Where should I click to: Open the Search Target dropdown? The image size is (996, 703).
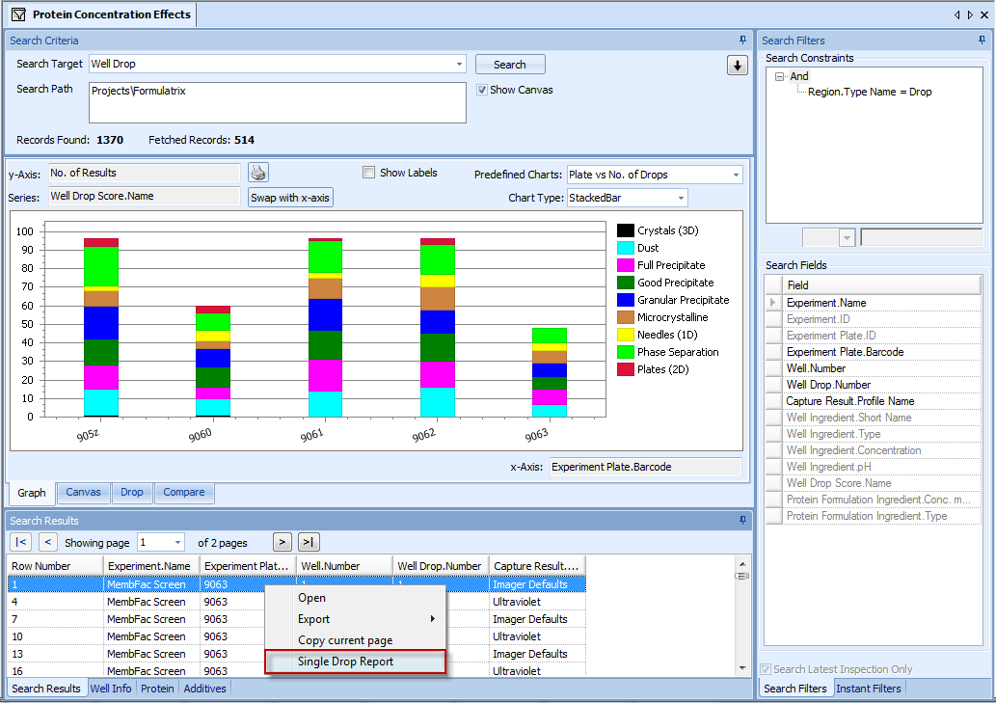[459, 65]
